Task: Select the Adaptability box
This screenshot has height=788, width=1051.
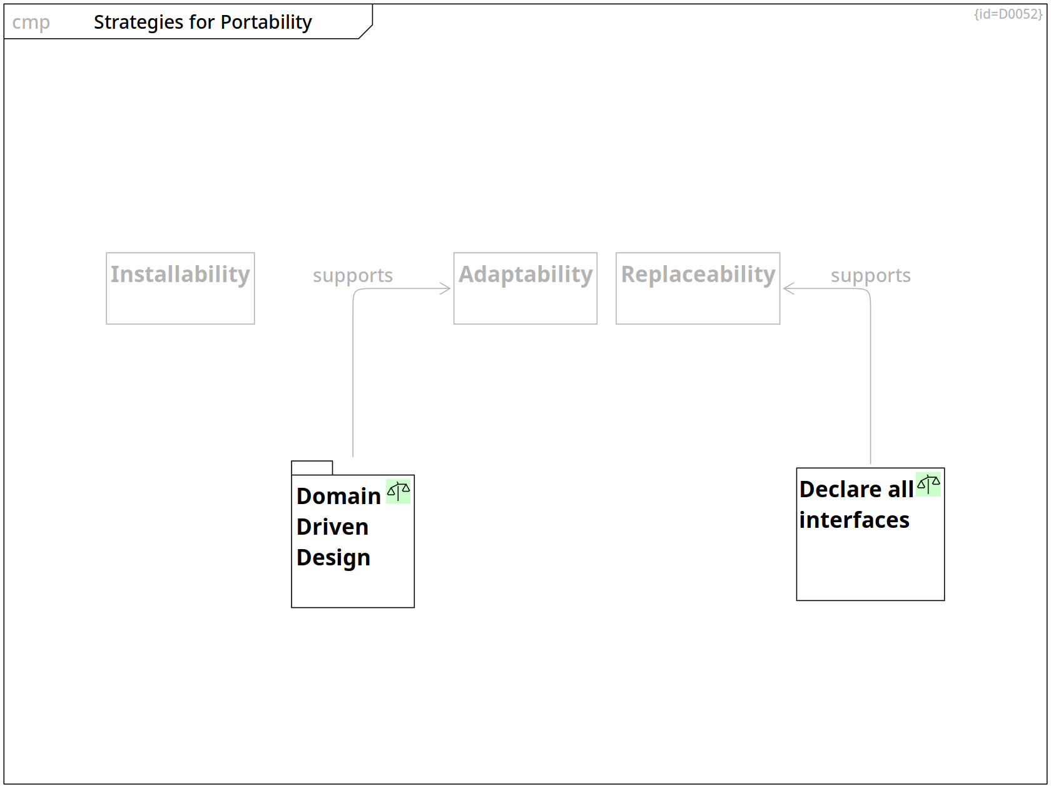Action: point(525,288)
